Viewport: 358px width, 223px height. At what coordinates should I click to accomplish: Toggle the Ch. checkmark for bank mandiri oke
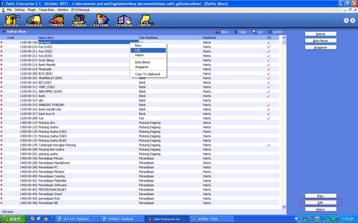click(x=269, y=109)
